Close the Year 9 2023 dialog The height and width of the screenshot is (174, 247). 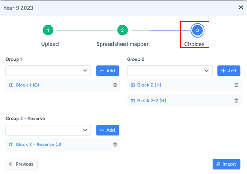[x=241, y=8]
